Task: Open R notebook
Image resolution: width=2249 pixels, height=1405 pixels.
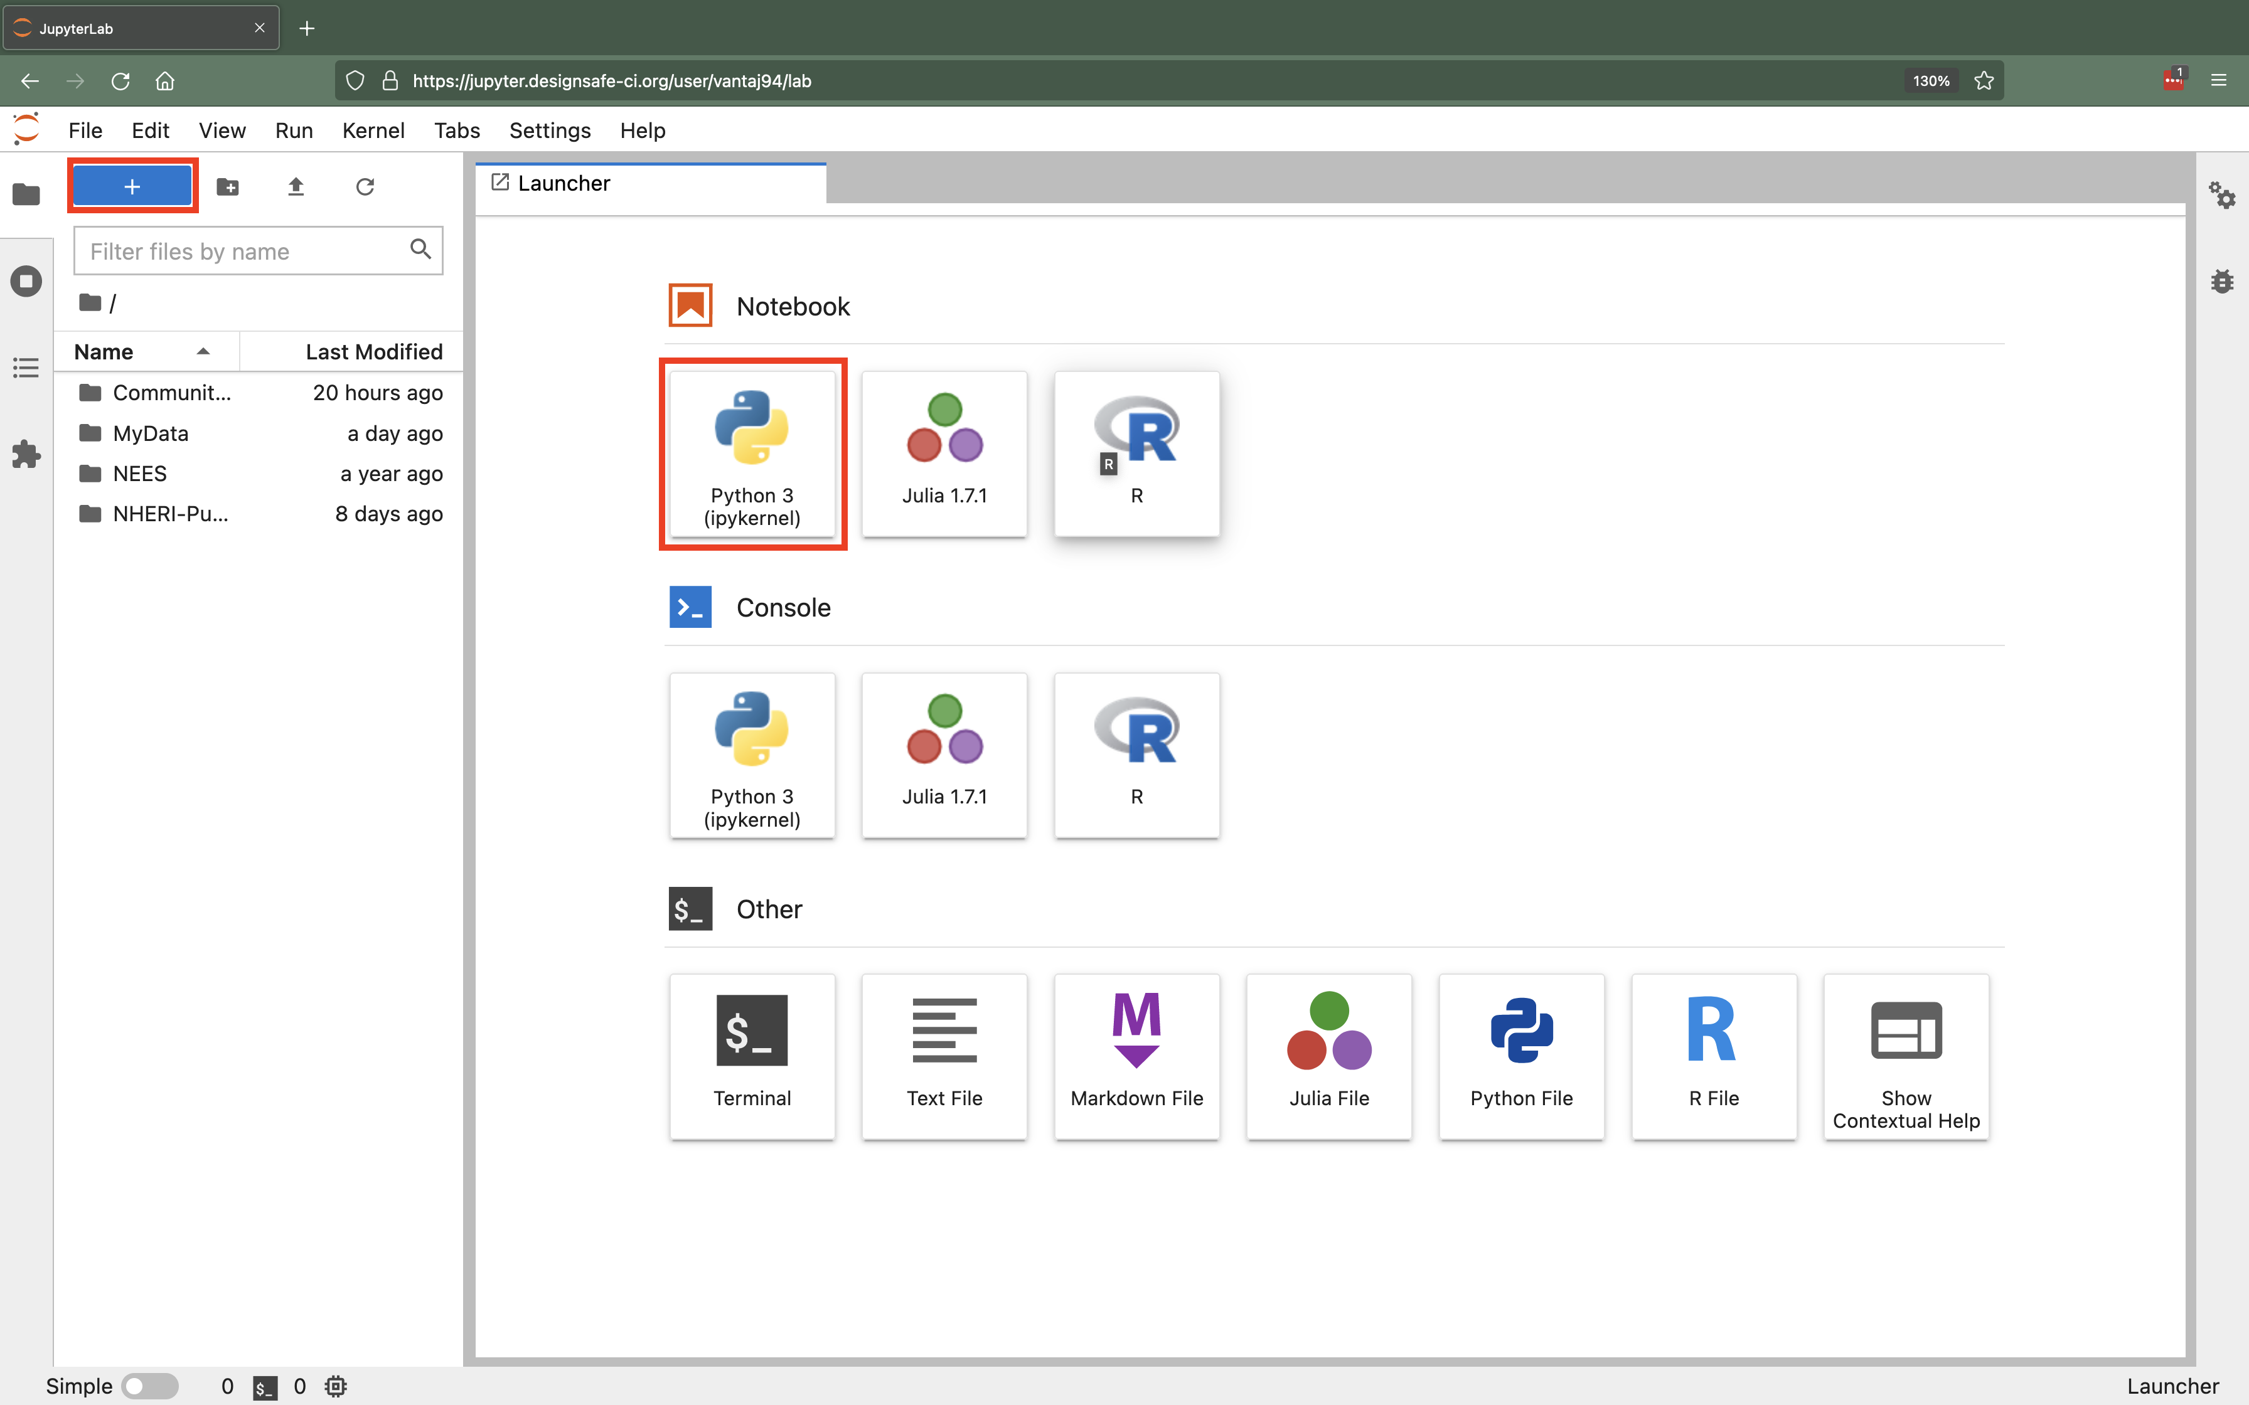Action: click(1136, 453)
